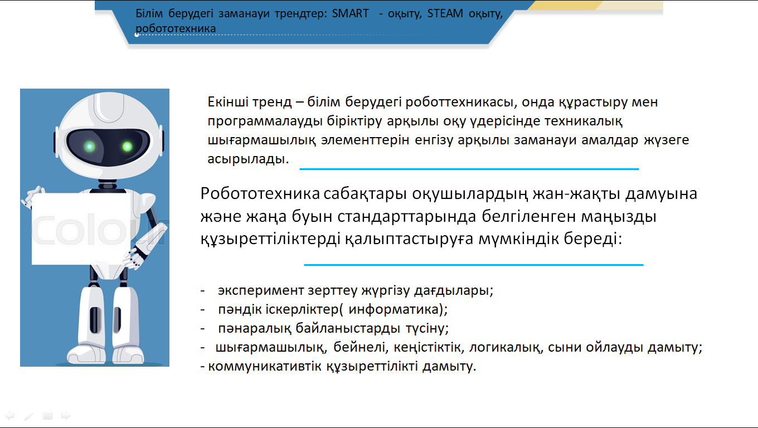This screenshot has height=428, width=758.
Task: Open the slideshow pen pointer options
Action: coord(28,416)
